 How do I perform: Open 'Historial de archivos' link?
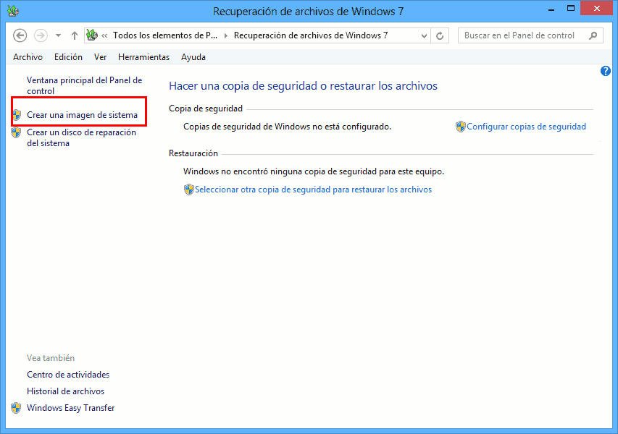65,391
